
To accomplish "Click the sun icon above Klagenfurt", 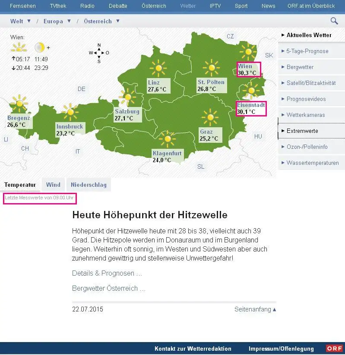I will pyautogui.click(x=167, y=139).
